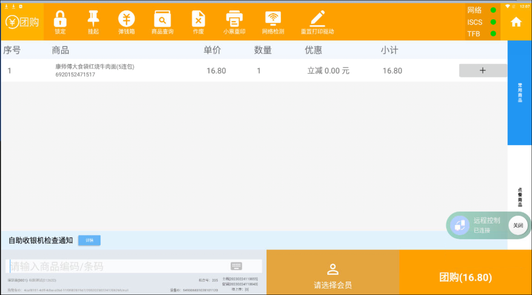Click the quantity value 1 under 数量
The image size is (532, 295).
259,71
